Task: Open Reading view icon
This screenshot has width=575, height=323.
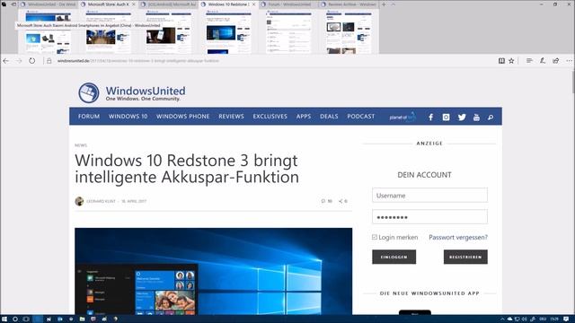Action: (501, 61)
